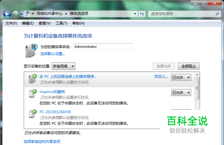Click the control panel icon in address bar
224x145 pixels.
click(28, 14)
